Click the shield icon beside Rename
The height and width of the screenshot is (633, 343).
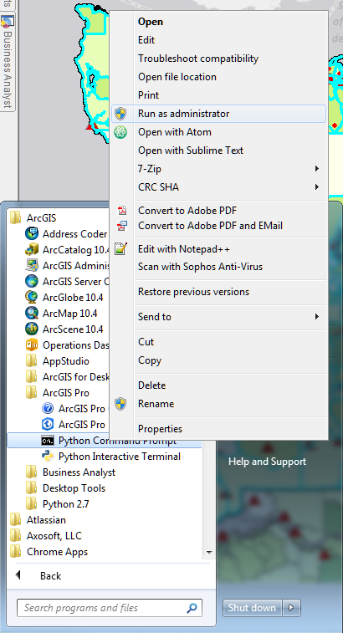pos(120,404)
